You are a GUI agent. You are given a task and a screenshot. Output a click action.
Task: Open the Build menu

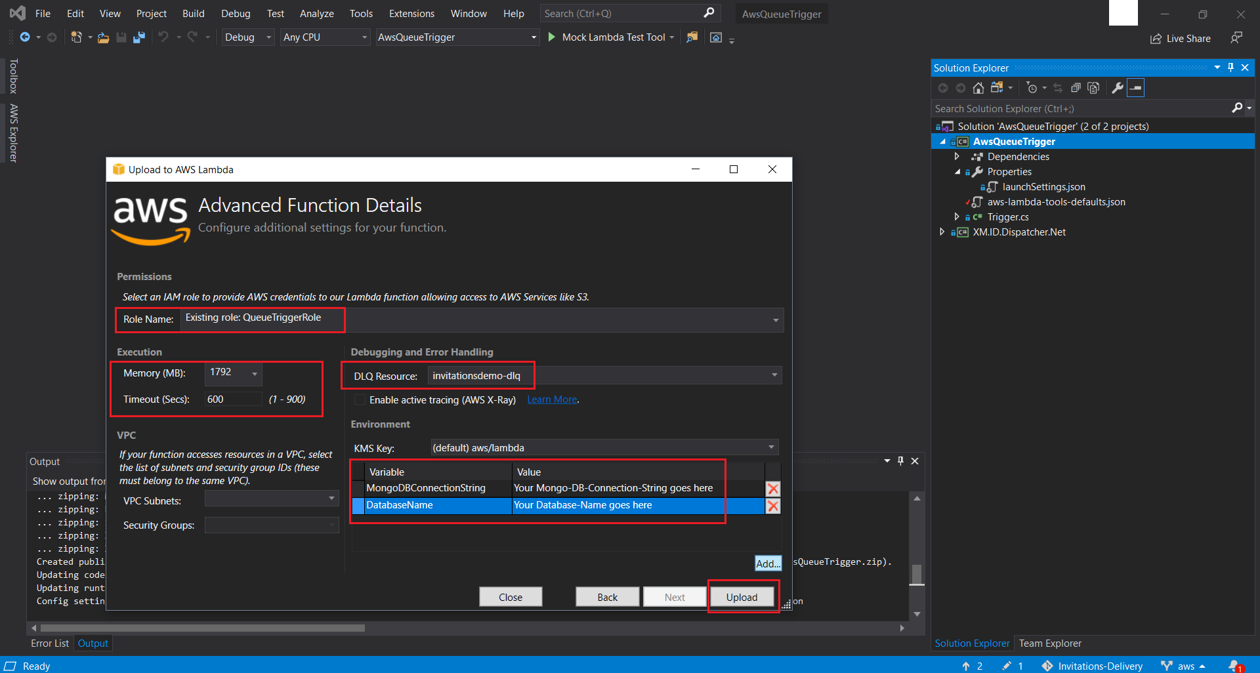193,13
